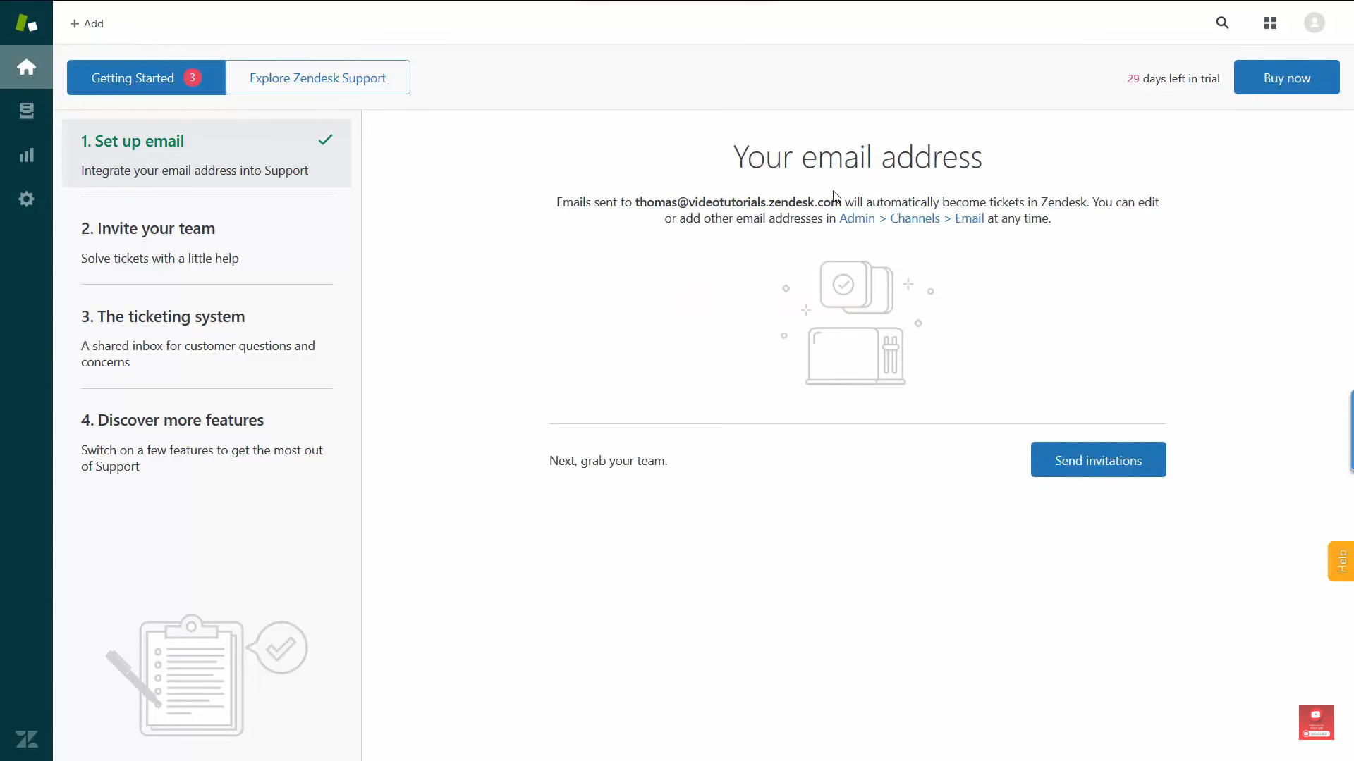1354x761 pixels.
Task: Click the Add button in top bar
Action: 87,23
